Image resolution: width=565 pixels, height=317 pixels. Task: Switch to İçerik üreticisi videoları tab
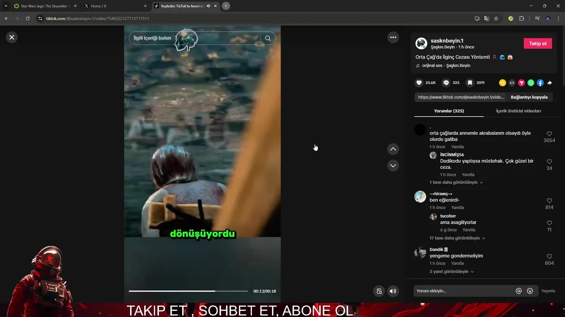tap(518, 111)
